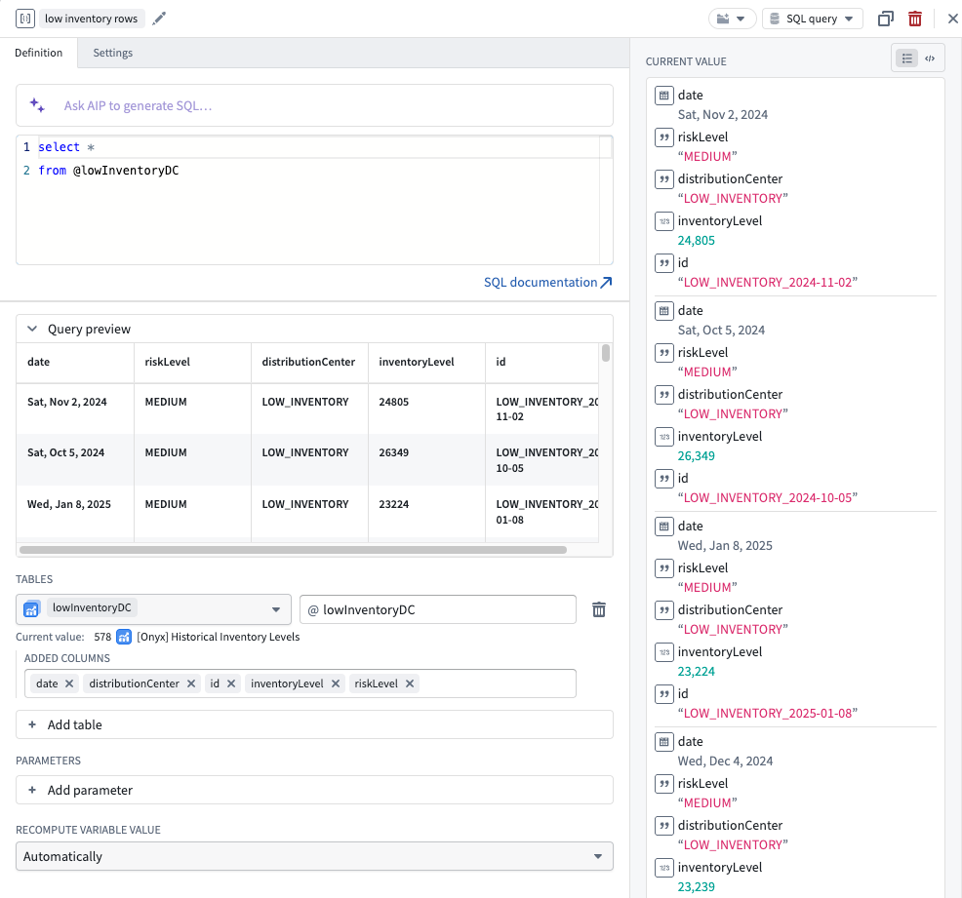Click the query preview horizontal scrollbar

pos(294,550)
